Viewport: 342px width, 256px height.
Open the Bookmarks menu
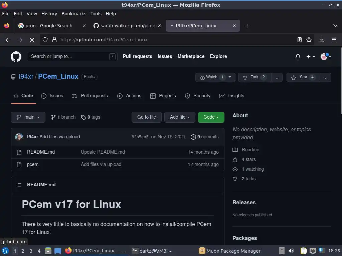[74, 14]
